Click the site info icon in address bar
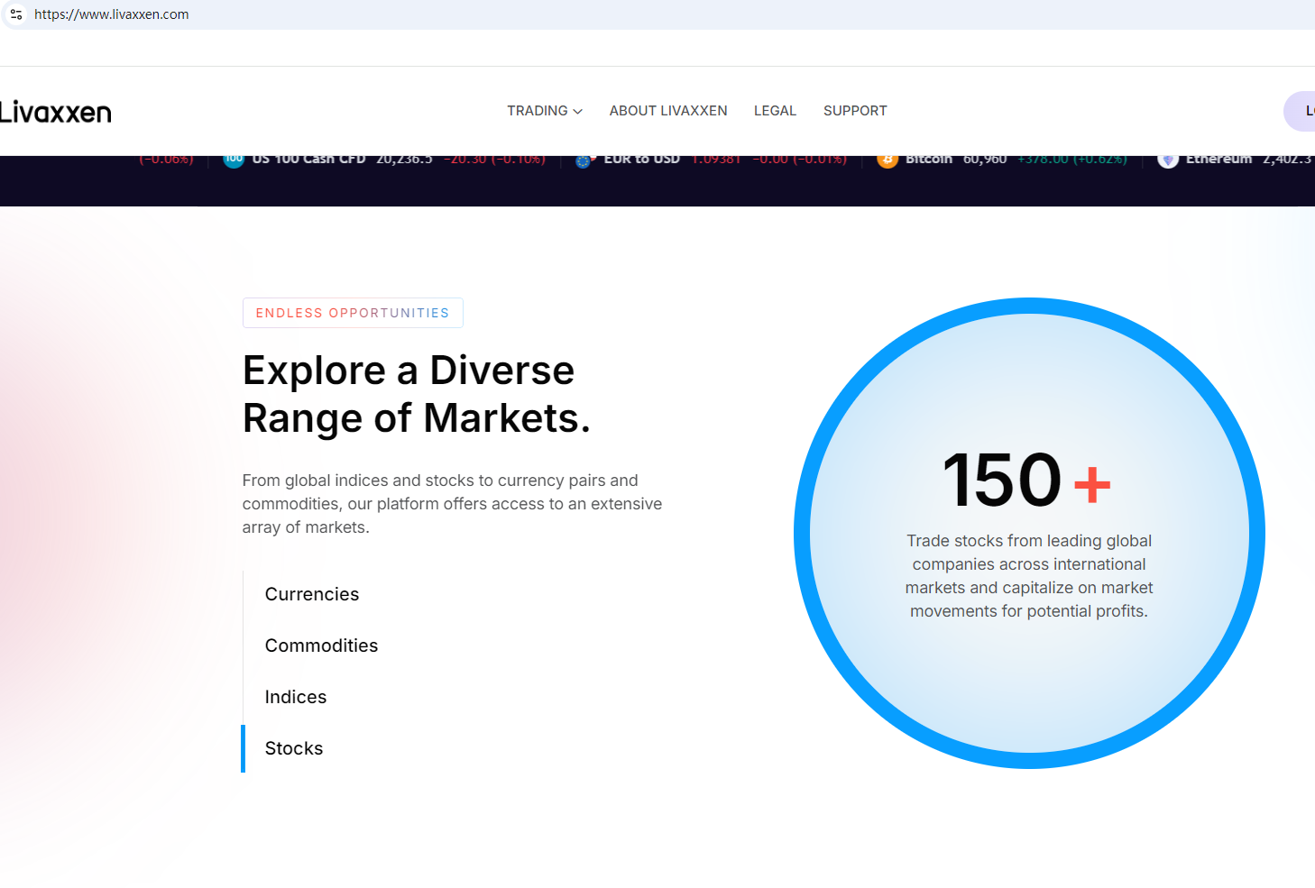Screen dimensions: 1315x888 point(16,14)
